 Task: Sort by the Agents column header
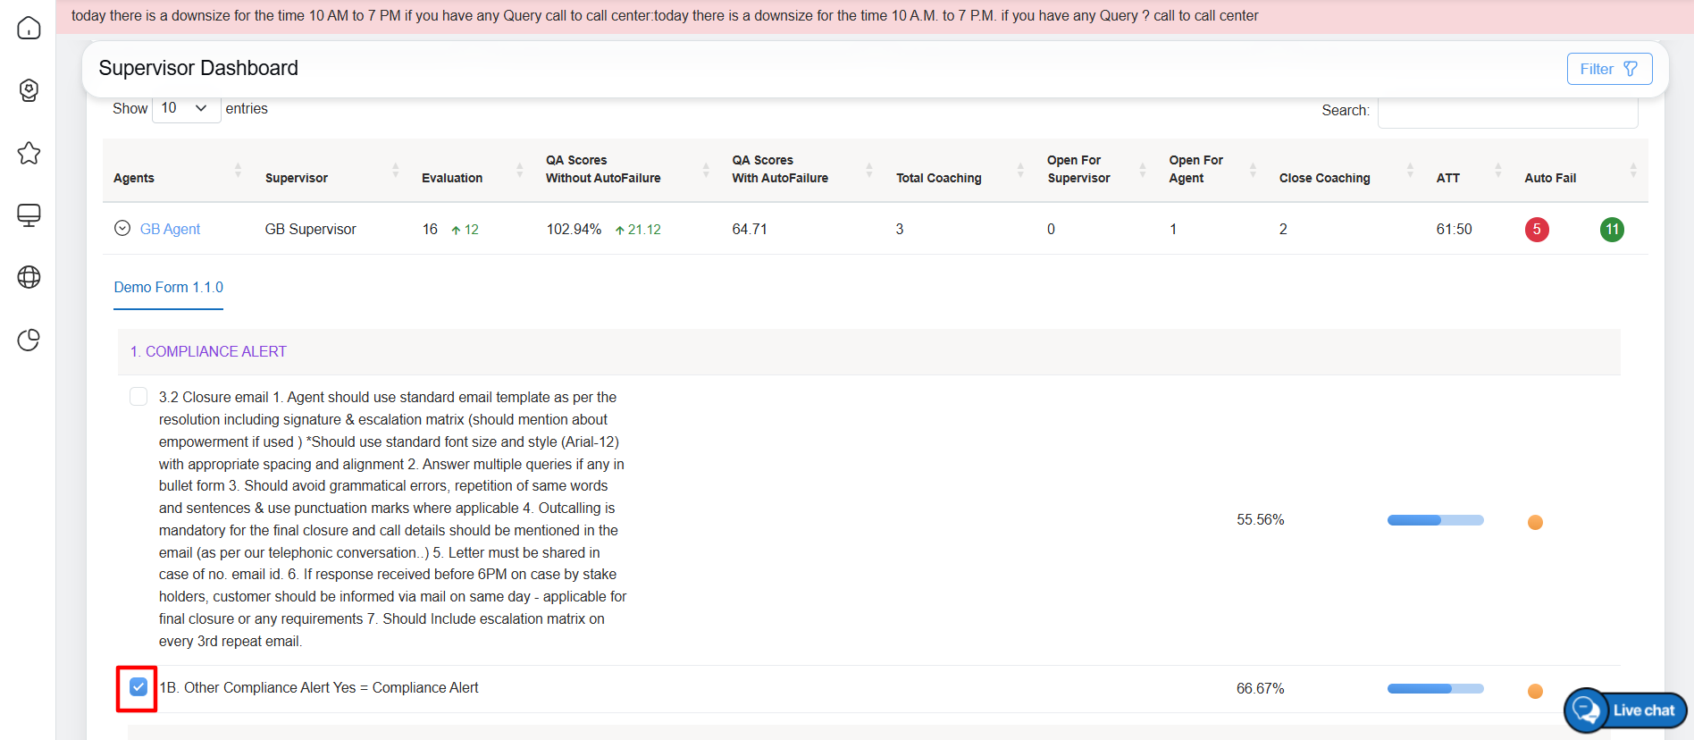click(134, 178)
